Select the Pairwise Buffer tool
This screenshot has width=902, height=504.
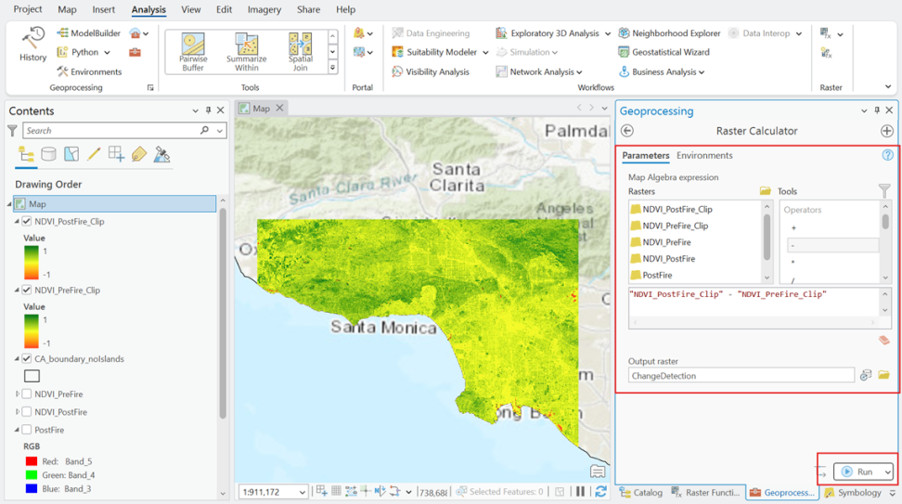point(193,52)
